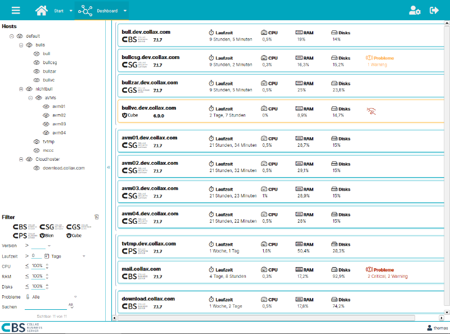The height and width of the screenshot is (334, 450).
Task: Switch to the Start tab
Action: pyautogui.click(x=60, y=10)
